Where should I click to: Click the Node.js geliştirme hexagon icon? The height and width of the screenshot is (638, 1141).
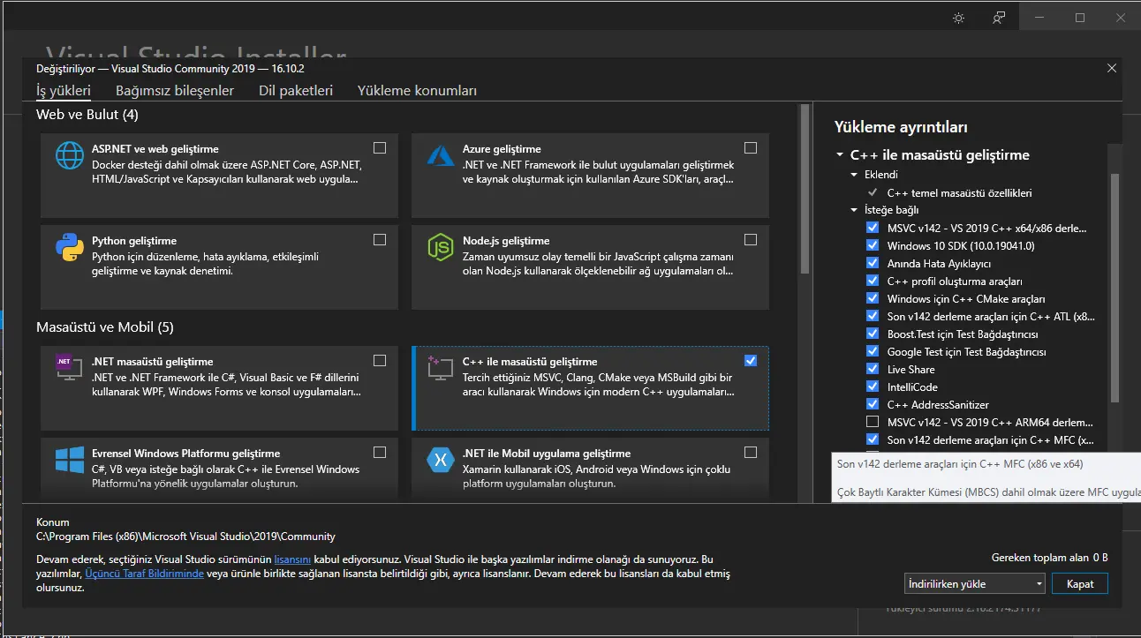tap(441, 248)
